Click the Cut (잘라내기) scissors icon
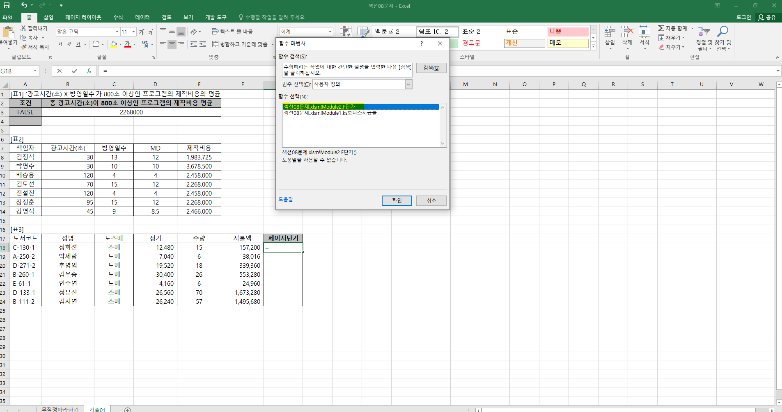 (23, 28)
